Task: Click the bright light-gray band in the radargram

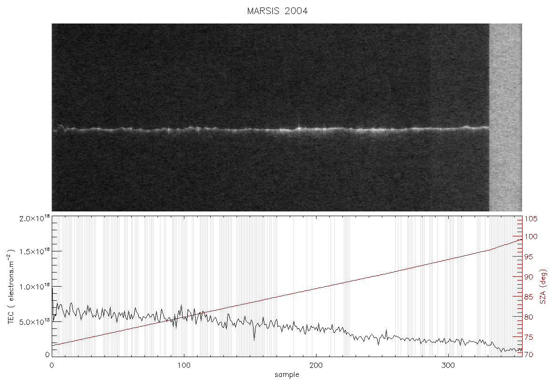Action: click(506, 117)
